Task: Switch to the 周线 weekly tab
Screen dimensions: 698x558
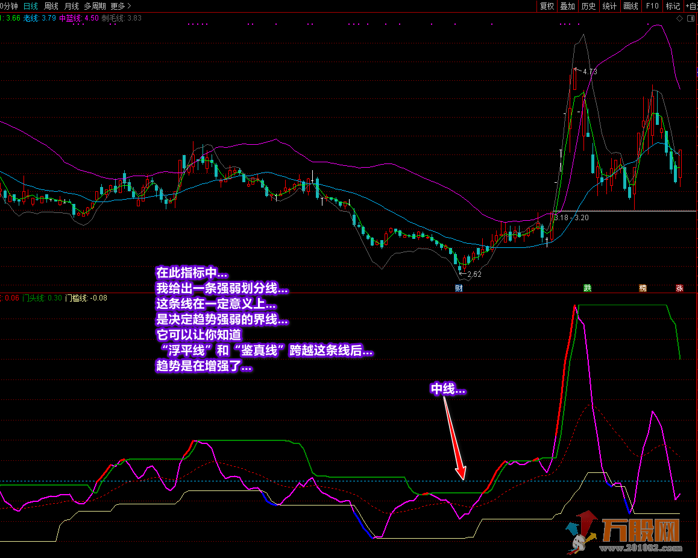Action: point(51,6)
